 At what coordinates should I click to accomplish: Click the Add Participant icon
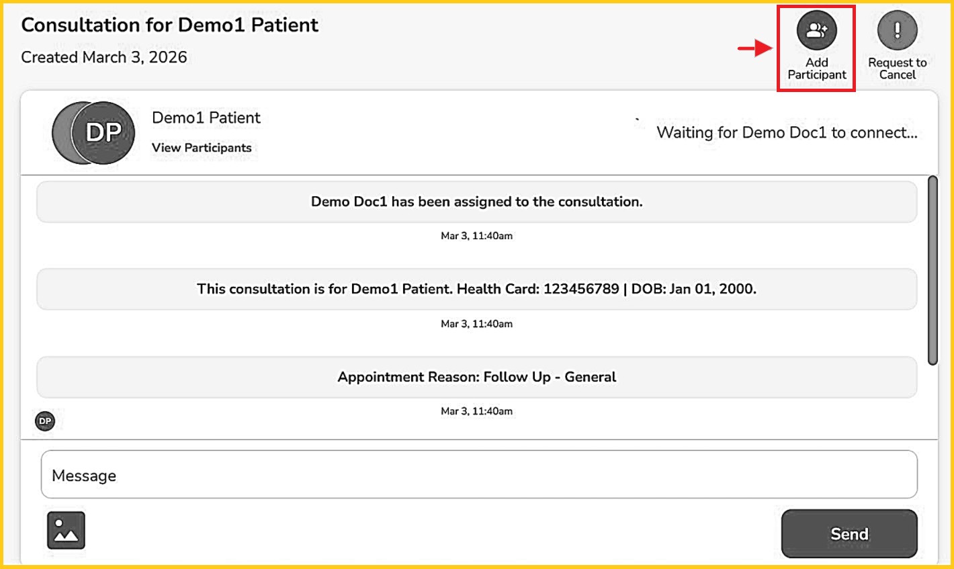816,31
